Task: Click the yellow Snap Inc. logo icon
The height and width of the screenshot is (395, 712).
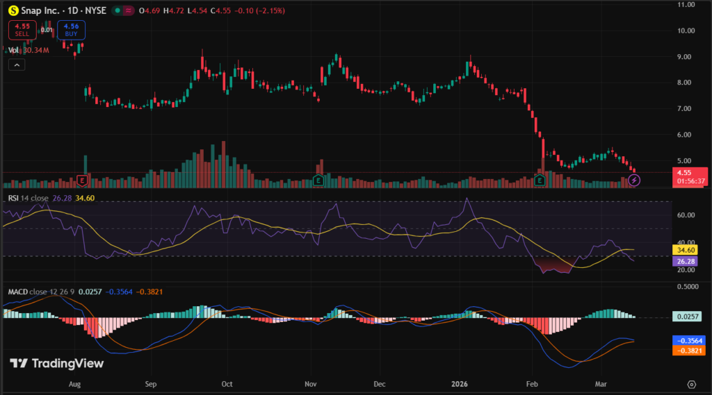Action: [x=13, y=11]
